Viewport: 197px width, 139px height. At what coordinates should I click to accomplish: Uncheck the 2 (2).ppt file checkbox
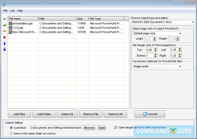[x=10, y=28]
